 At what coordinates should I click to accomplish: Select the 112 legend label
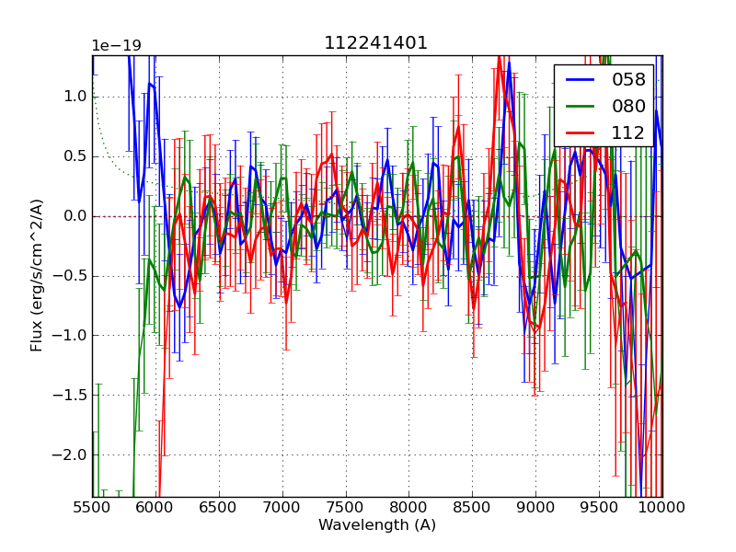click(628, 132)
